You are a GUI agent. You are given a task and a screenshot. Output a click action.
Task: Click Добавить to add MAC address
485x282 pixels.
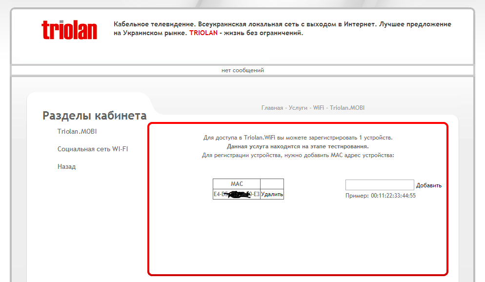[429, 185]
